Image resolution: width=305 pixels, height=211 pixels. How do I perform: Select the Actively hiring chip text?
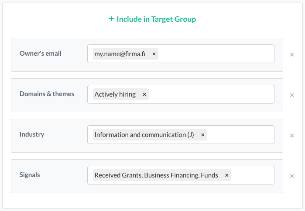pyautogui.click(x=115, y=94)
